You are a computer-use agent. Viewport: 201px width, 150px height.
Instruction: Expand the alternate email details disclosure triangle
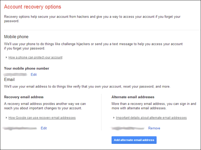pos(114,118)
